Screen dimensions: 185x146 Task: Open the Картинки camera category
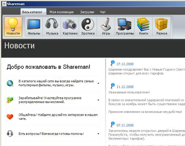coord(70,26)
